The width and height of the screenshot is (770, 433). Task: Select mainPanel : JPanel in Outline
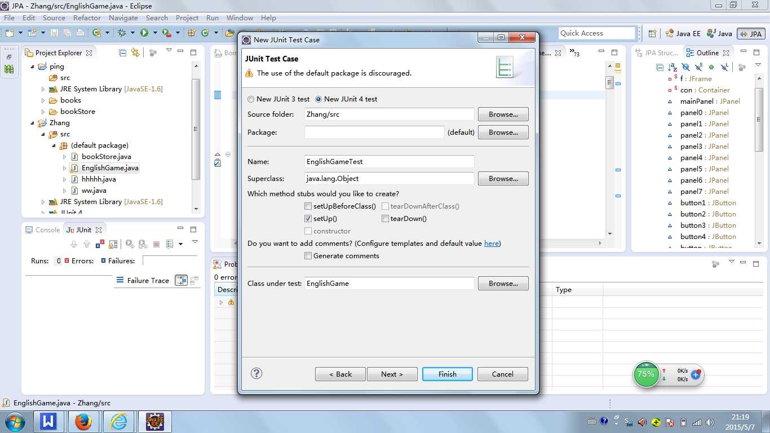tap(710, 101)
